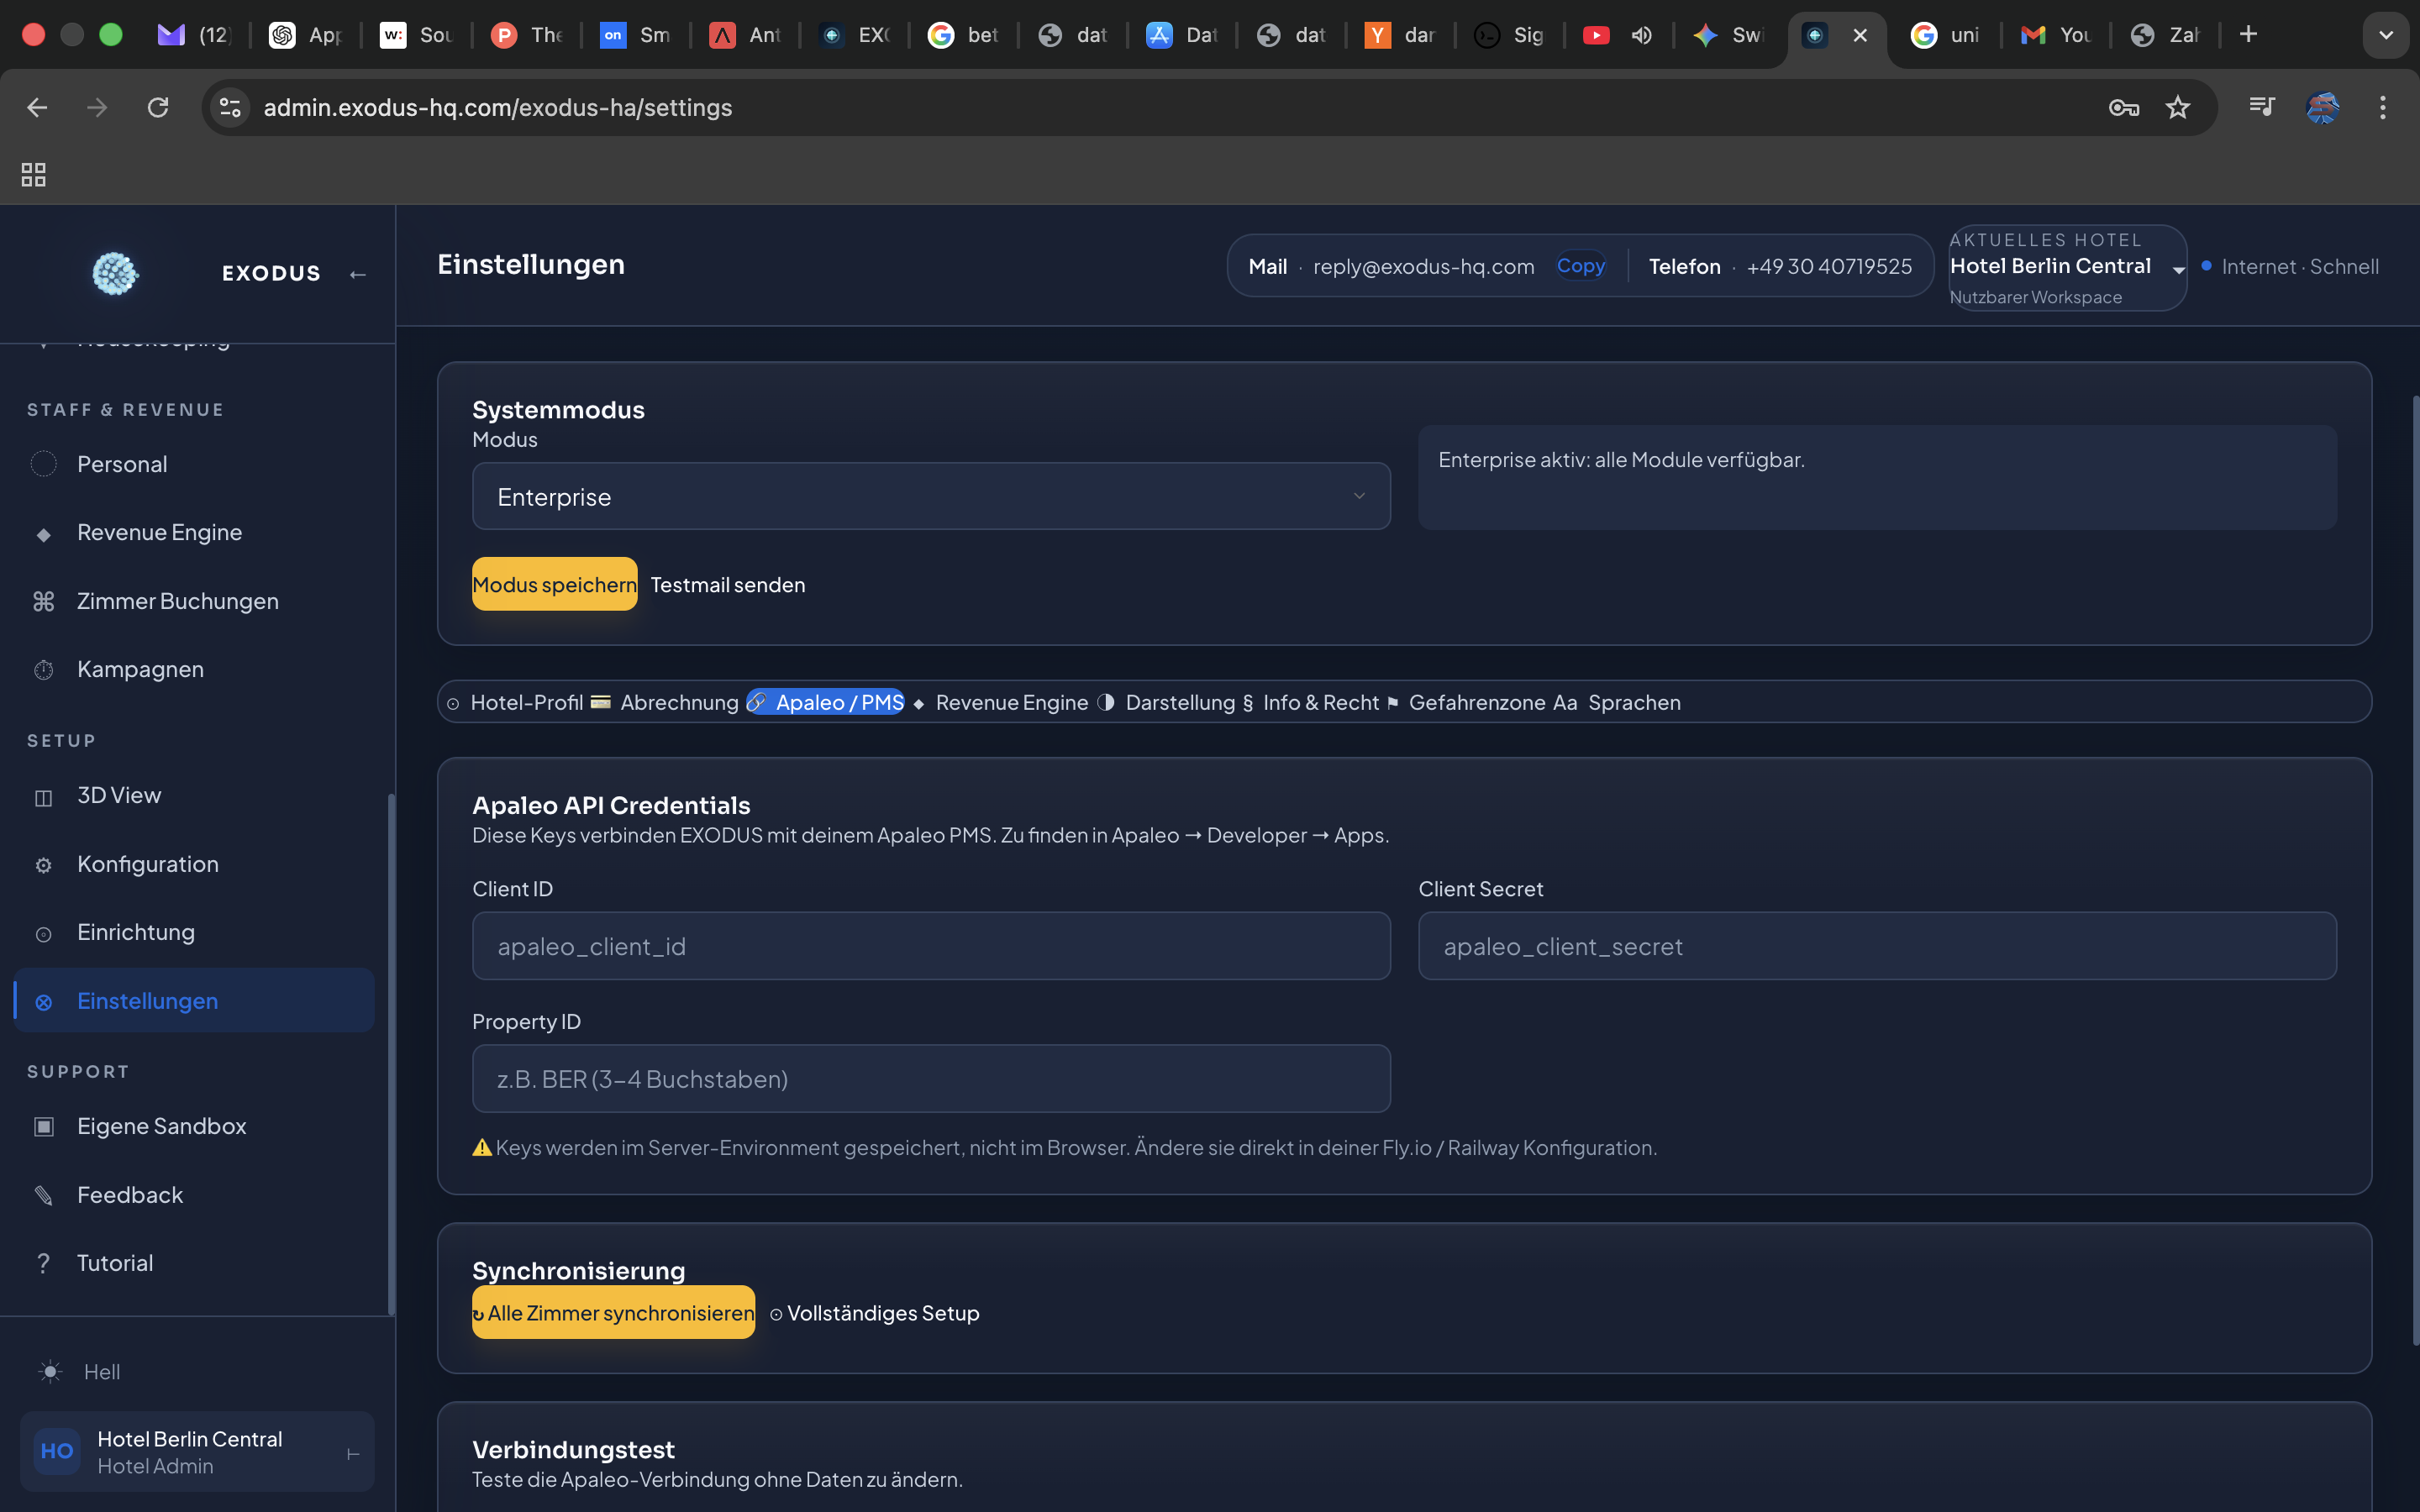This screenshot has width=2420, height=1512.
Task: Click the Kampagnen clock icon
Action: click(43, 670)
